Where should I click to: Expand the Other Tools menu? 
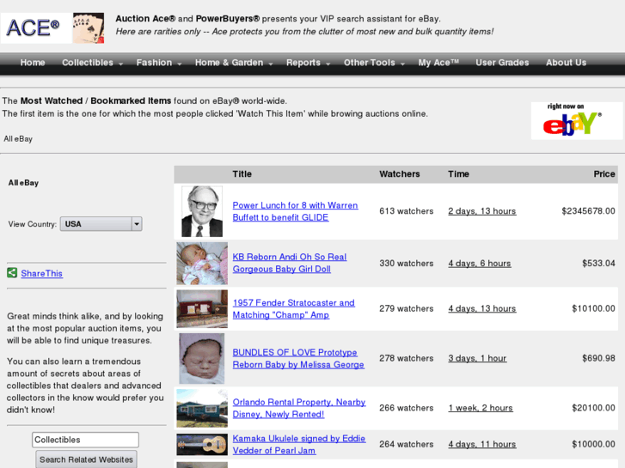(x=374, y=63)
